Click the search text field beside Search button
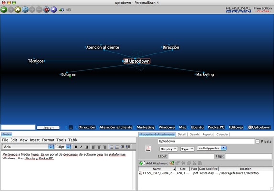The height and width of the screenshot is (191, 274). tap(18, 127)
